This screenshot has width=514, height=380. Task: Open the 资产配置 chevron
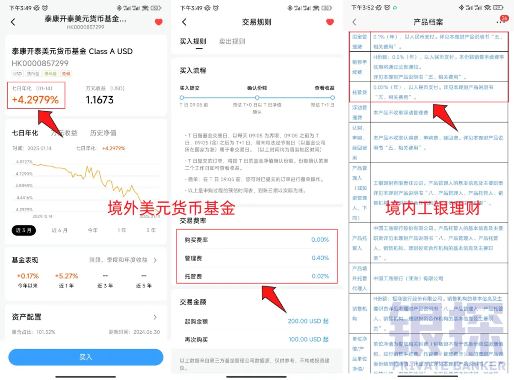pos(155,317)
